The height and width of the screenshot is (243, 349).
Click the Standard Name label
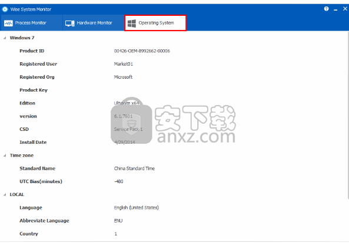pos(38,168)
